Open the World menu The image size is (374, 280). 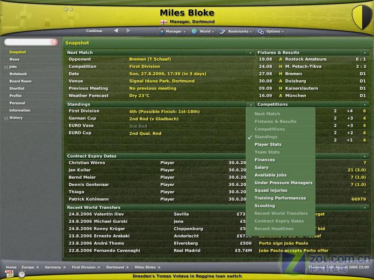click(203, 31)
